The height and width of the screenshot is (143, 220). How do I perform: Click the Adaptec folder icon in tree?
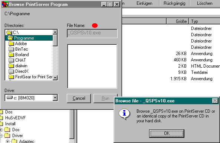(14, 141)
